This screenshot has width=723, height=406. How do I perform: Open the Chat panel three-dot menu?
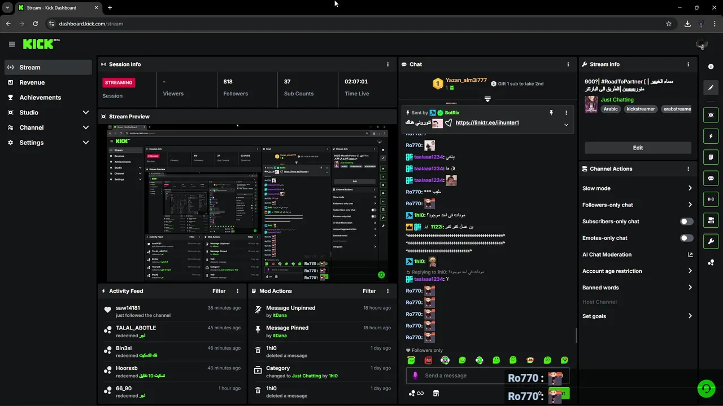[568, 64]
